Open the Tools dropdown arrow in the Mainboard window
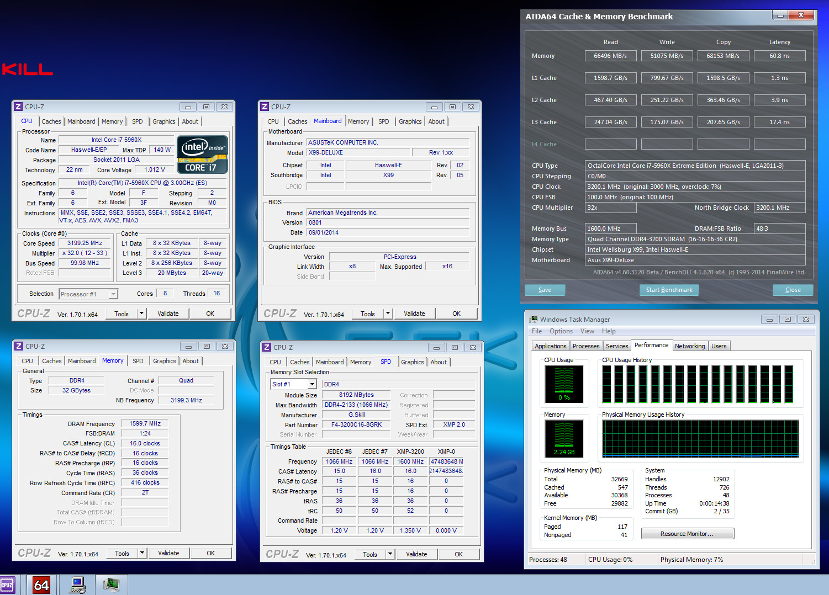This screenshot has height=595, width=829. [x=388, y=314]
